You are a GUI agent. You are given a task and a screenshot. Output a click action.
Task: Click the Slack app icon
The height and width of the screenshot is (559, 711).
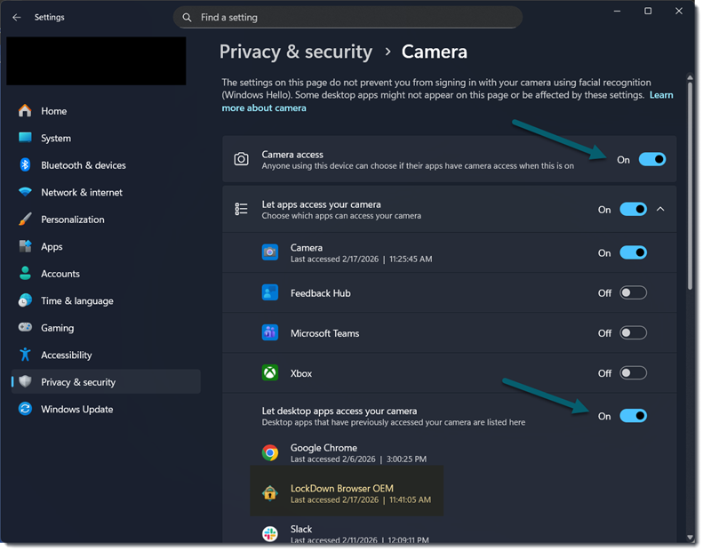point(270,533)
